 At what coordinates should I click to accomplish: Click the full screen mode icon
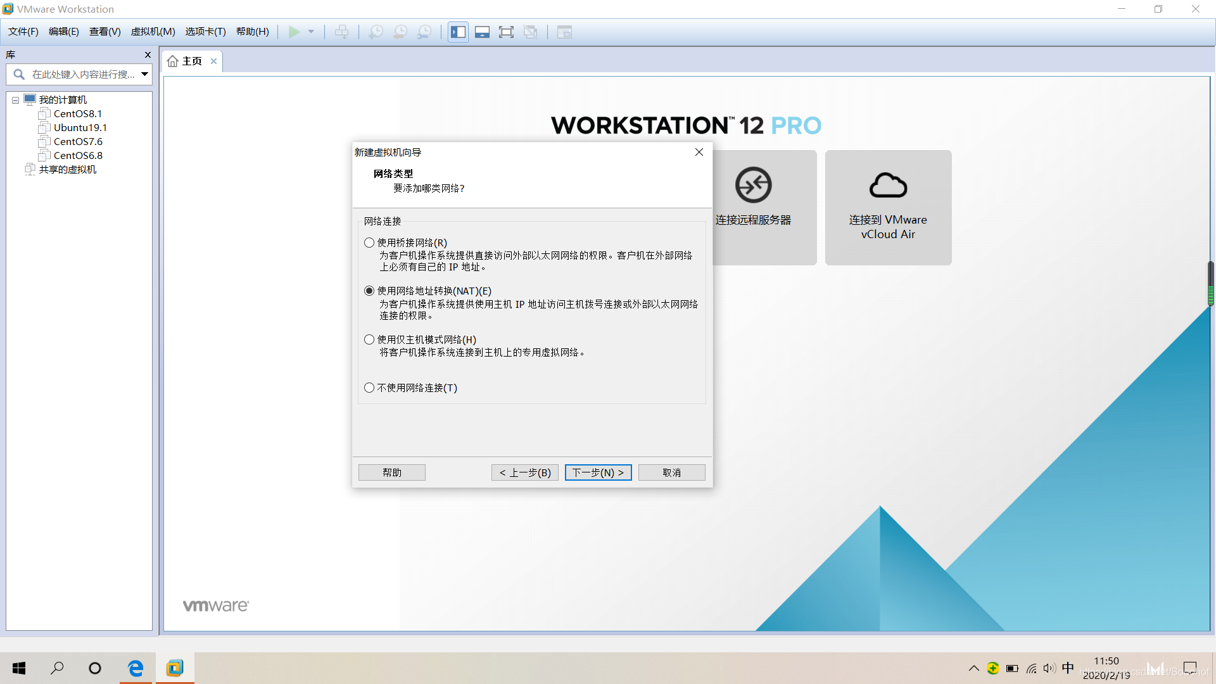(x=506, y=32)
